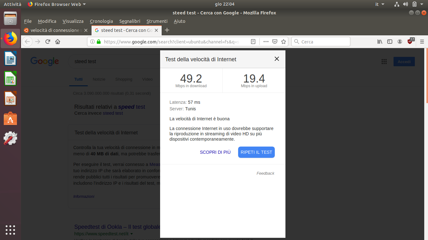
Task: Switch to 'velocità di connessione' tab
Action: [x=56, y=30]
